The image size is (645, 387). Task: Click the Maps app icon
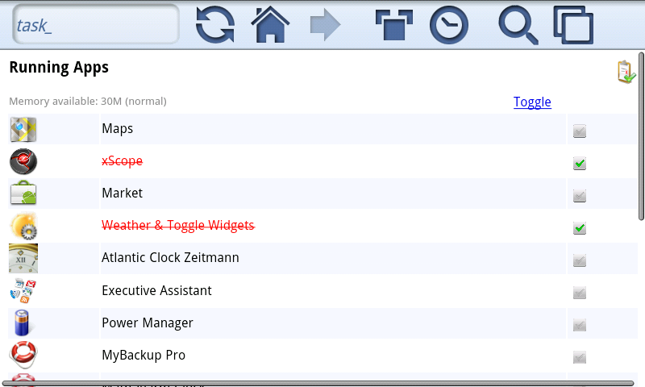(23, 130)
